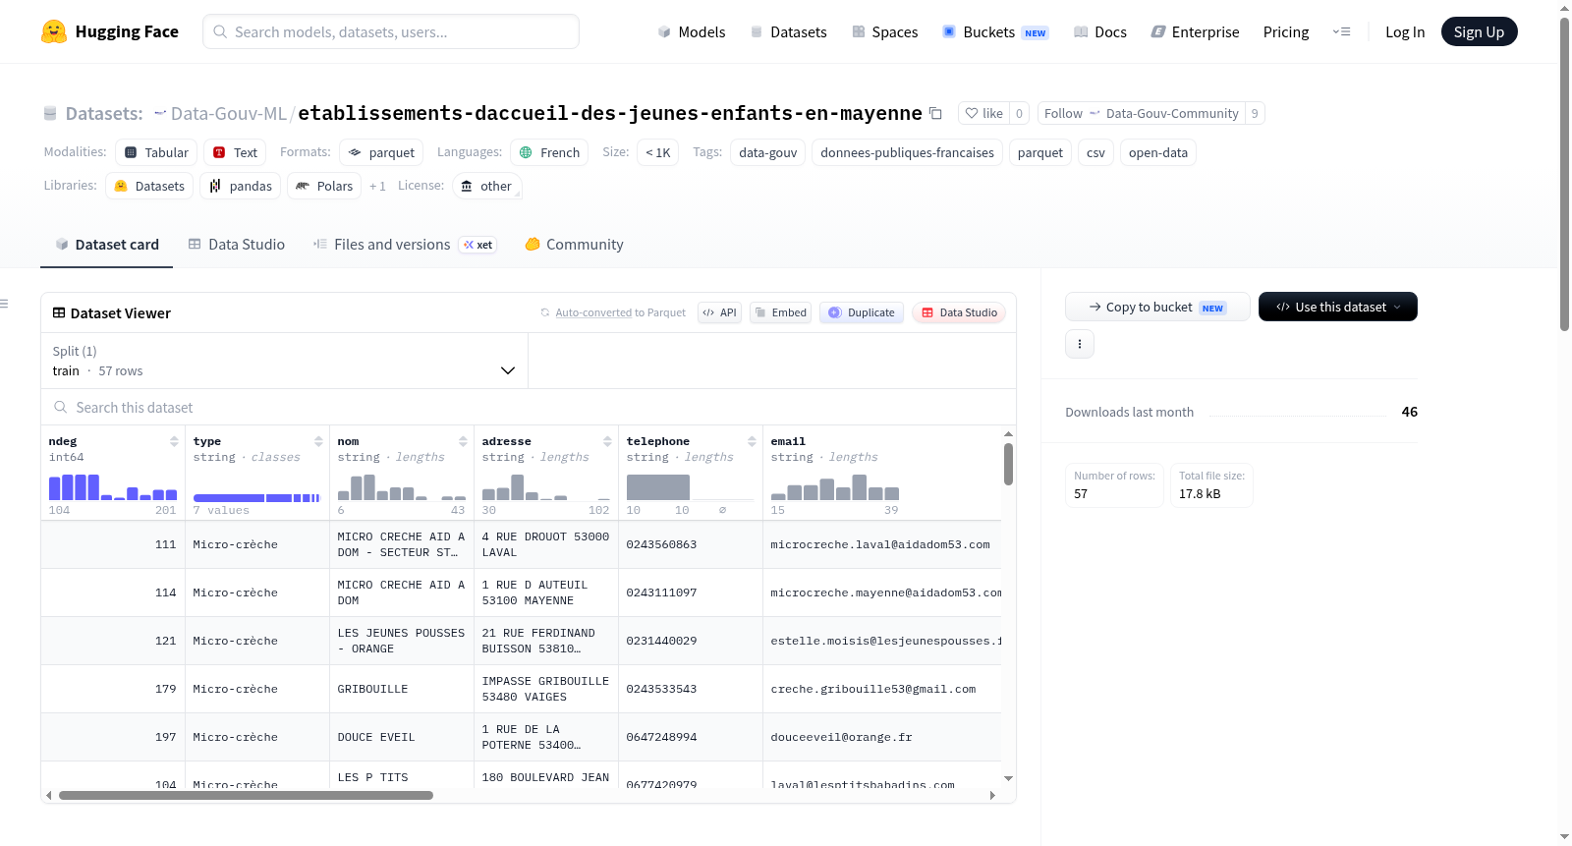This screenshot has height=846, width=1572.
Task: Click the Log In link
Action: pos(1405,31)
